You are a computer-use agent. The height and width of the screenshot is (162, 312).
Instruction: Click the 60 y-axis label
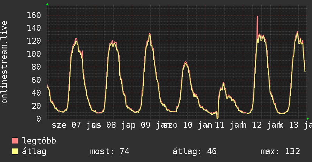[36, 80]
